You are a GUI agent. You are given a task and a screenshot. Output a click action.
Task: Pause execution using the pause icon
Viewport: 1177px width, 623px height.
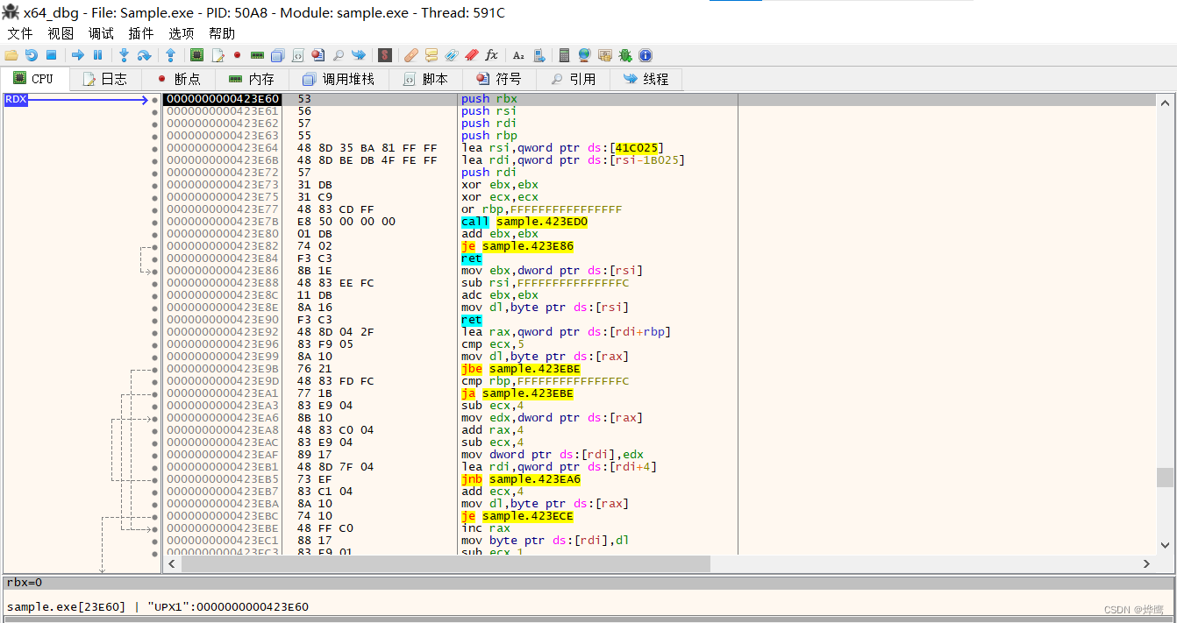[97, 55]
